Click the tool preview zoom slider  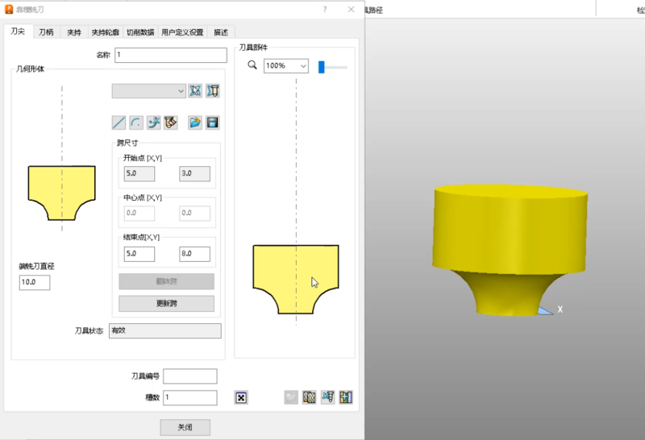(322, 67)
